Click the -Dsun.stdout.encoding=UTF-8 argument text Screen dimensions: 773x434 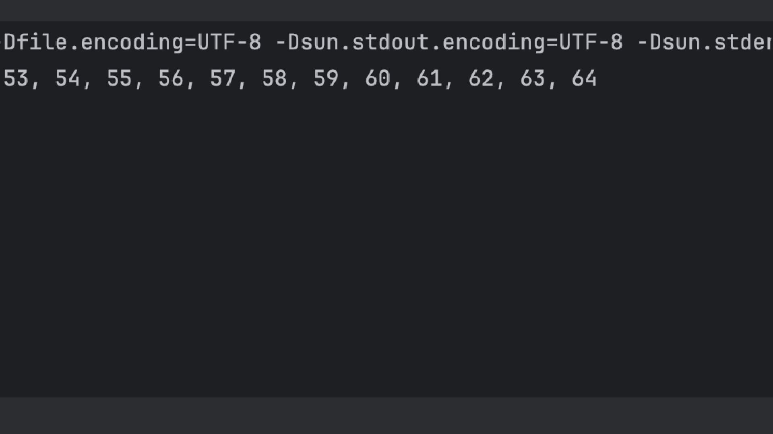tap(449, 43)
